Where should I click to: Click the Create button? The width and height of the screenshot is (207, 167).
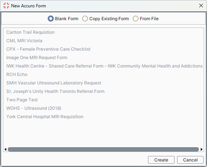coord(161,160)
